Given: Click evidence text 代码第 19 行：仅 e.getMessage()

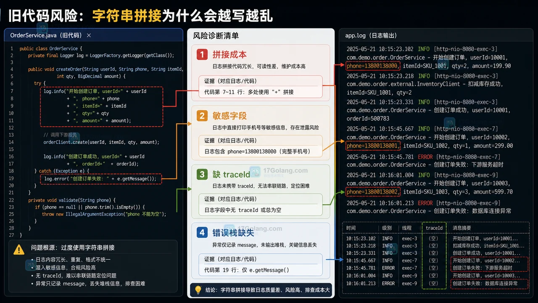Looking at the screenshot, I should 247,270.
